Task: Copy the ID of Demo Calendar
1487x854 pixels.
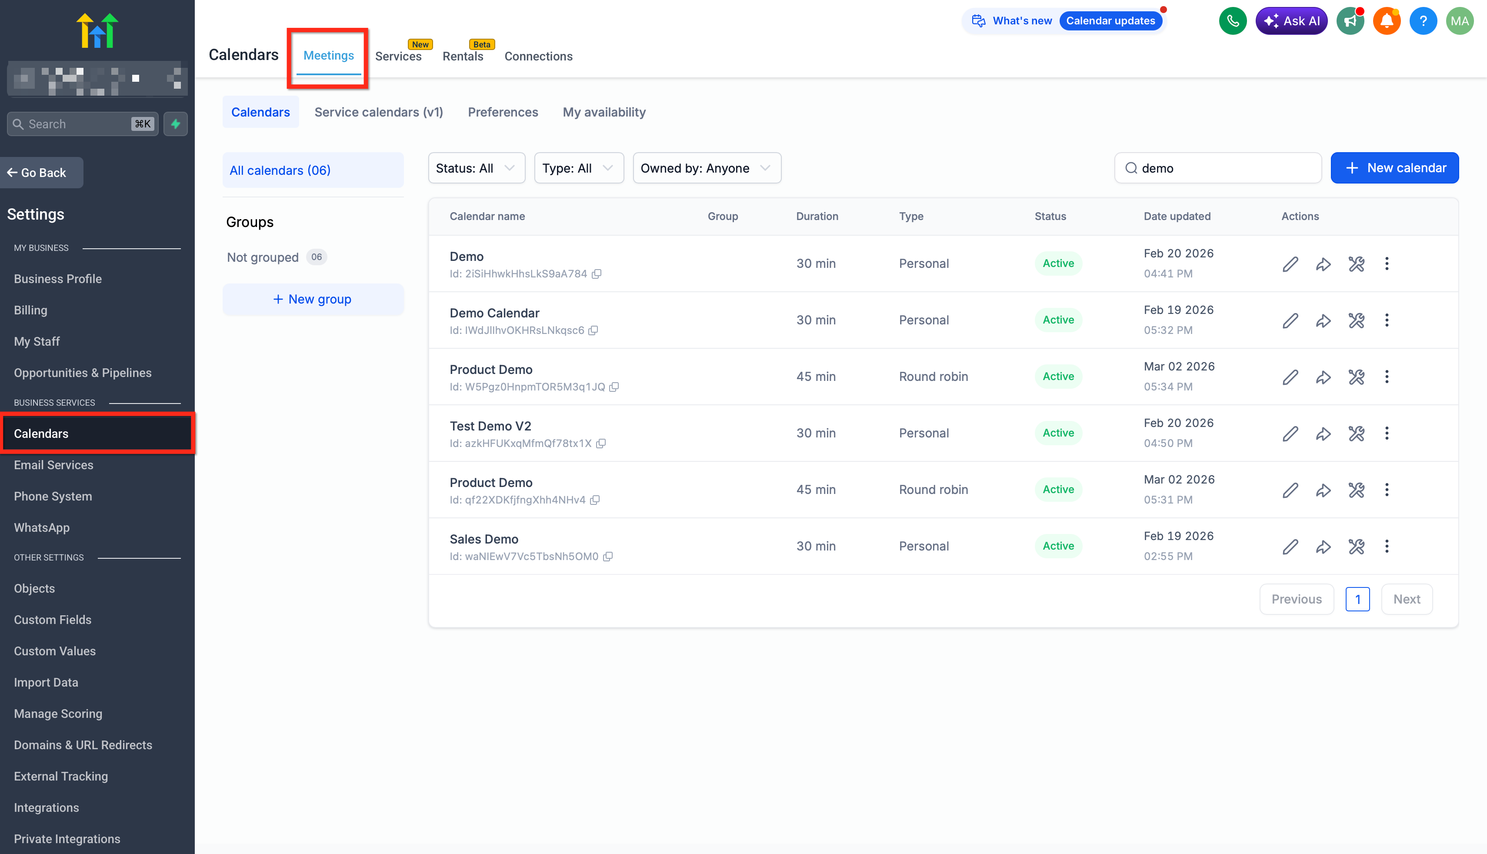Action: pos(593,331)
